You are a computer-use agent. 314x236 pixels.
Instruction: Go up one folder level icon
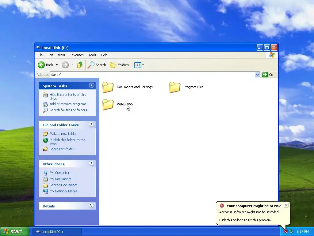tap(80, 65)
